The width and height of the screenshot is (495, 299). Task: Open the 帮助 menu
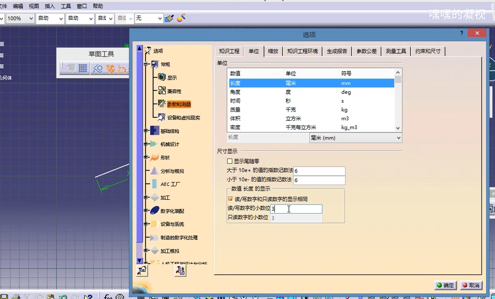98,6
